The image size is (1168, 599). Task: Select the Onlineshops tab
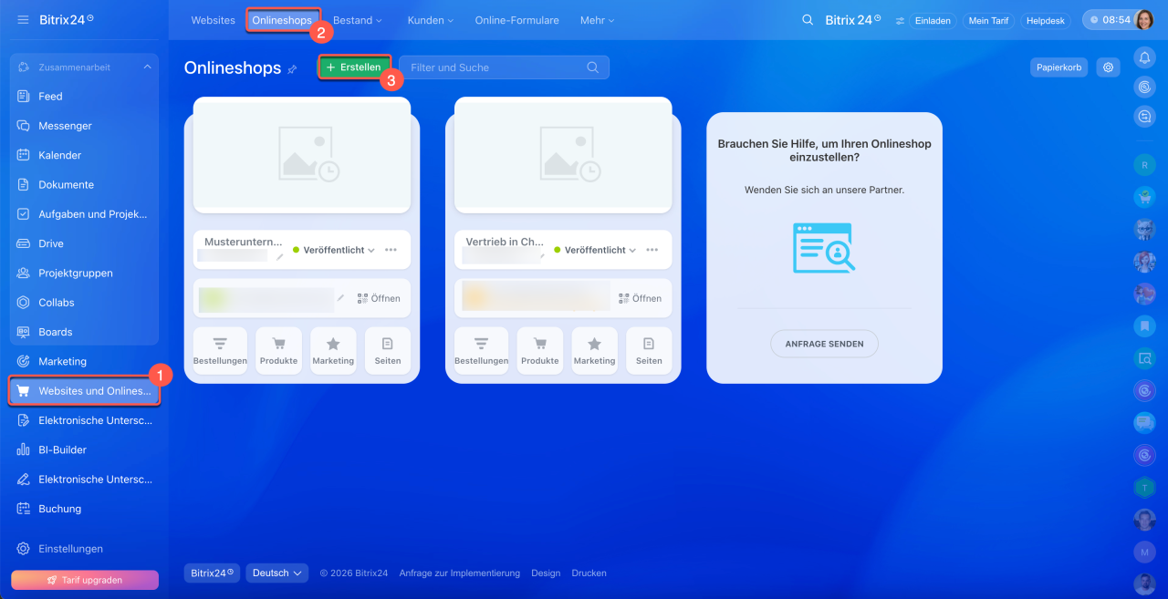click(x=282, y=20)
